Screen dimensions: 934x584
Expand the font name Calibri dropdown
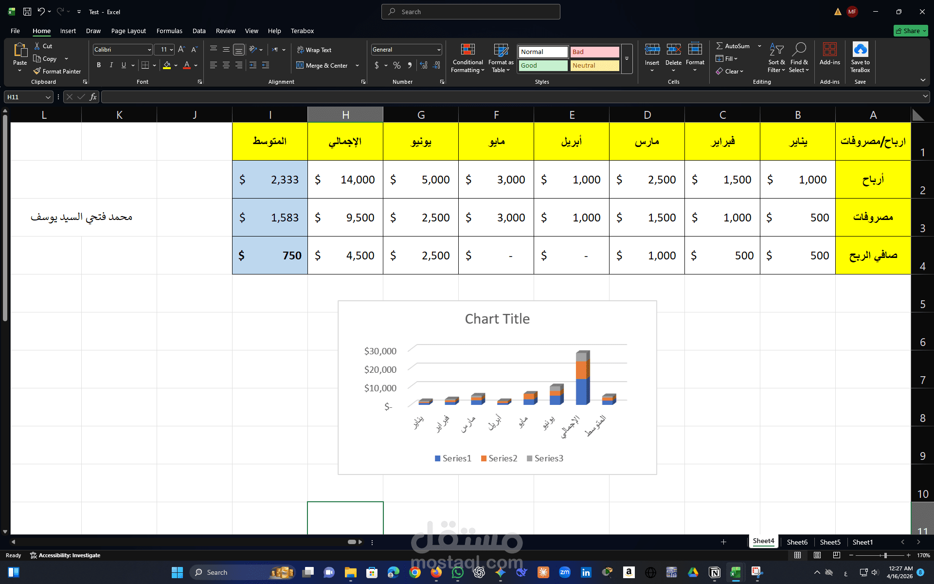click(149, 50)
